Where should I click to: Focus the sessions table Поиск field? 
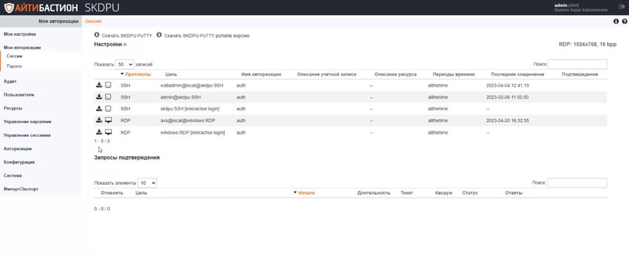(577, 64)
